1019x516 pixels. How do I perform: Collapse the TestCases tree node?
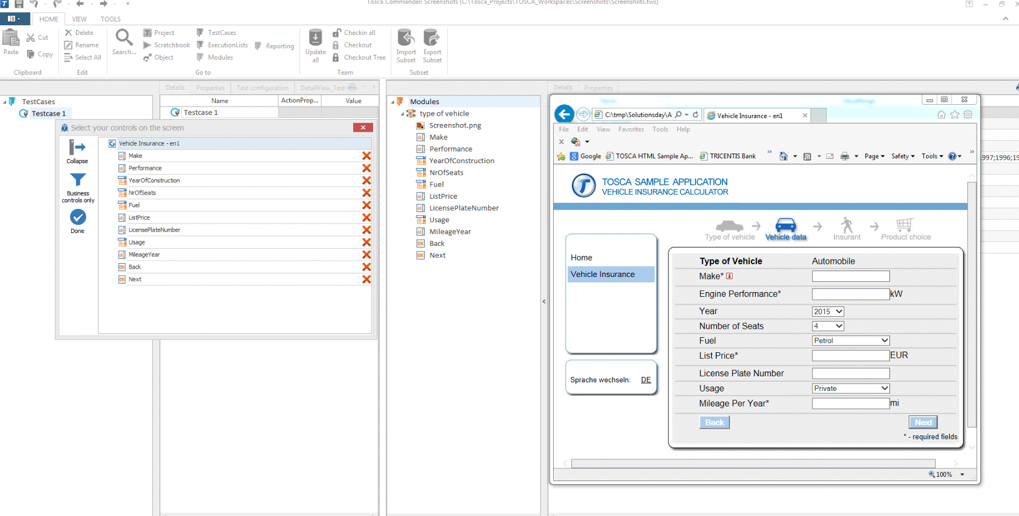(x=5, y=102)
